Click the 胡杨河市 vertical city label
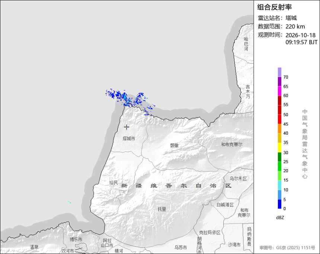 click(x=199, y=245)
